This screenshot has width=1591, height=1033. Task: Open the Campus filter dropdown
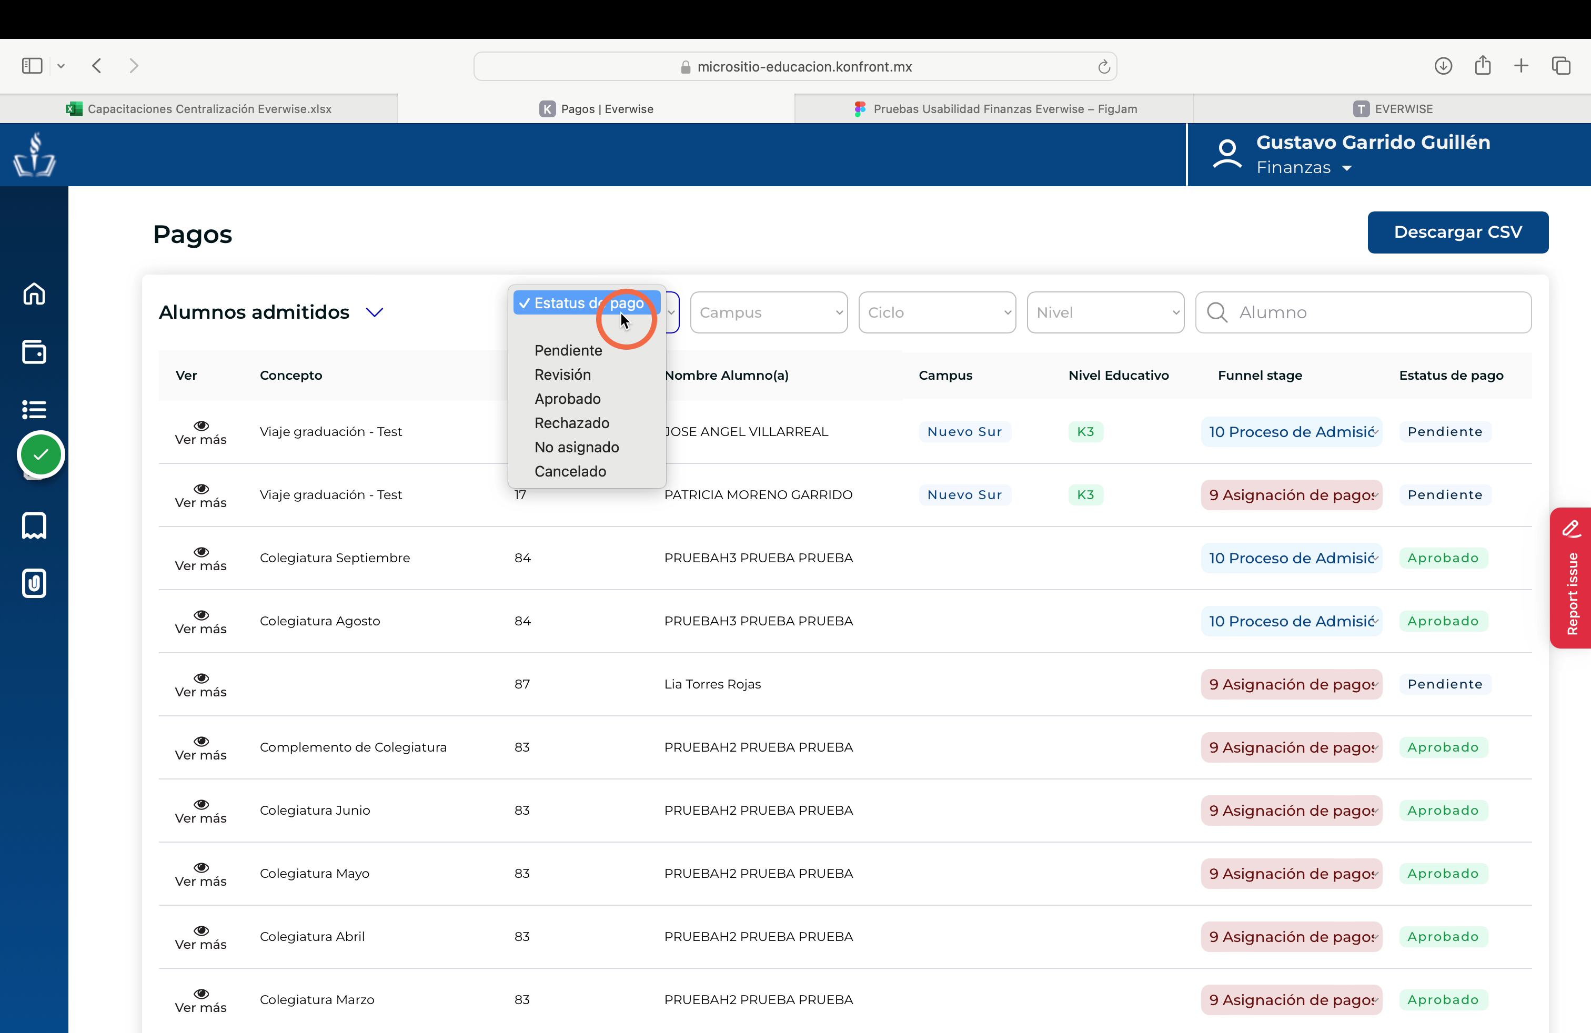click(769, 312)
